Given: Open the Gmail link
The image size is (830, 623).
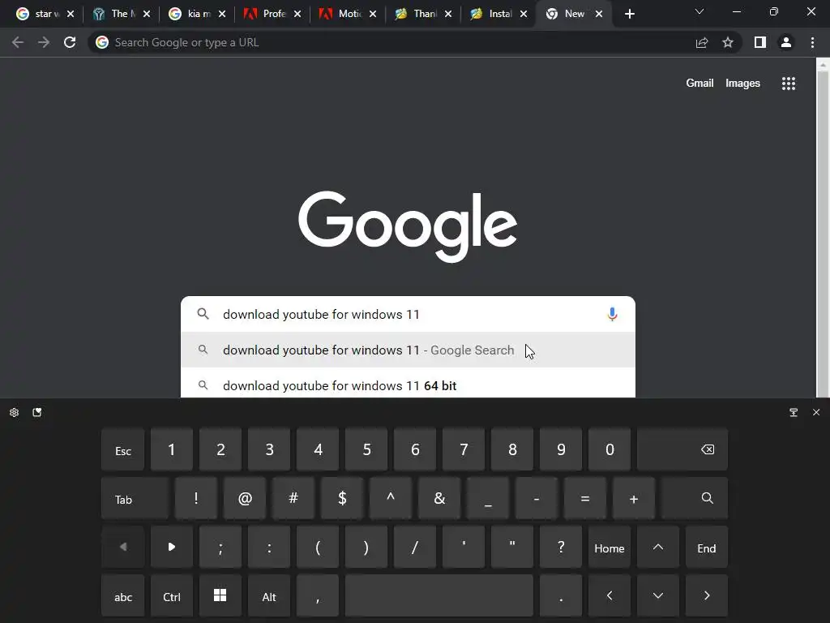Looking at the screenshot, I should pos(700,84).
